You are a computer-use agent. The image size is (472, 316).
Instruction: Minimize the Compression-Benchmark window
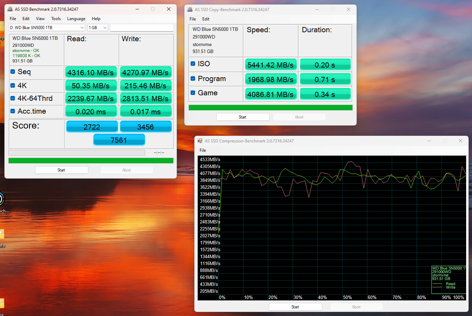click(429, 141)
